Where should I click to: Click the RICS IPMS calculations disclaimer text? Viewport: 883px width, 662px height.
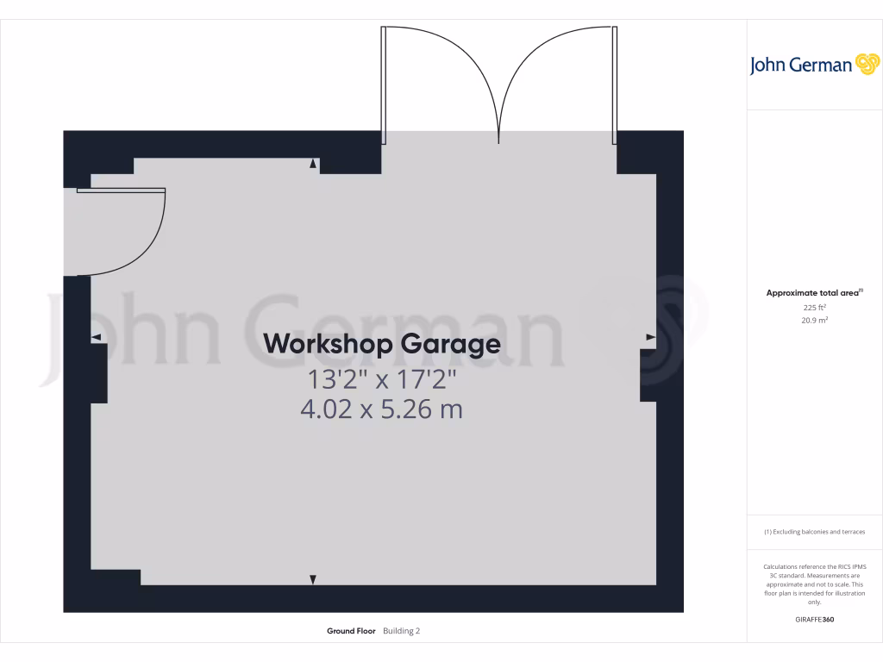point(814,584)
